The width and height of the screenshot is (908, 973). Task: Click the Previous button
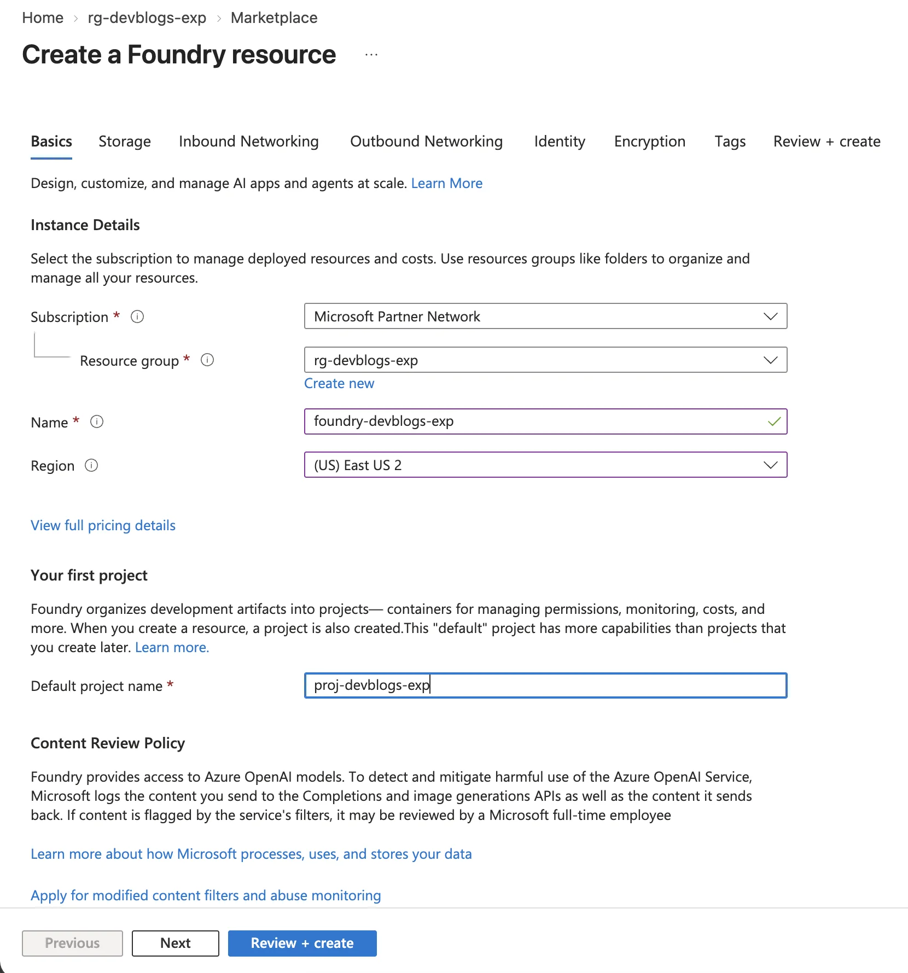click(72, 943)
